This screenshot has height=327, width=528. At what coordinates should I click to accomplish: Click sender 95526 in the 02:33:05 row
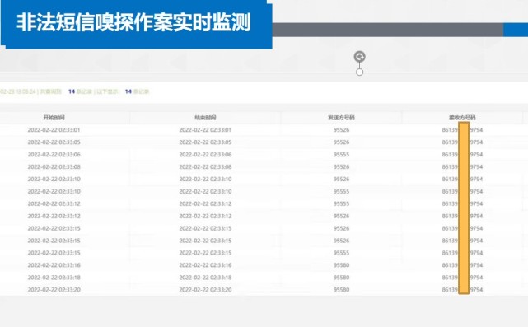click(x=341, y=142)
